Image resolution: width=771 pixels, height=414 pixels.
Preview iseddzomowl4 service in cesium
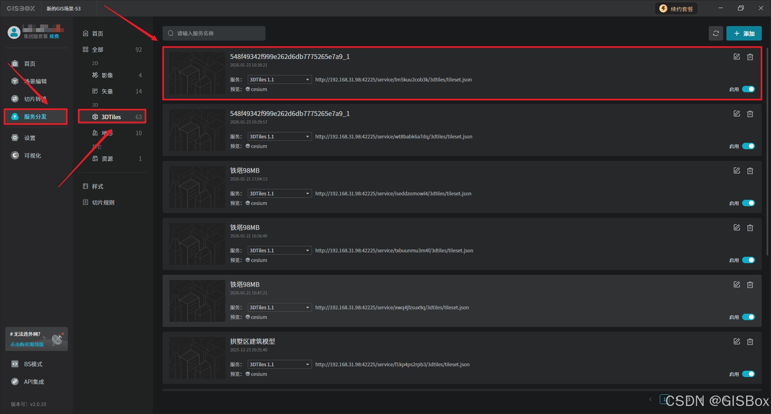click(x=256, y=203)
